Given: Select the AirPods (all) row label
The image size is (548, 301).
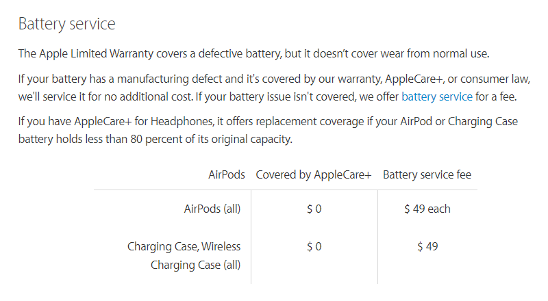Looking at the screenshot, I should pyautogui.click(x=212, y=209).
